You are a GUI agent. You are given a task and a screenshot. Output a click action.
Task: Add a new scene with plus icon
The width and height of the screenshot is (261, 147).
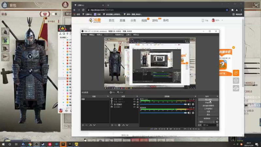[83, 125]
